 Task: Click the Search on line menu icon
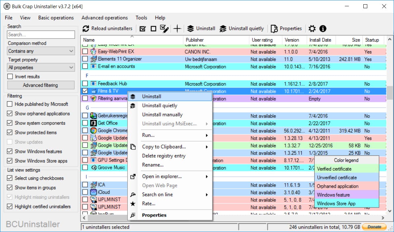(x=133, y=194)
